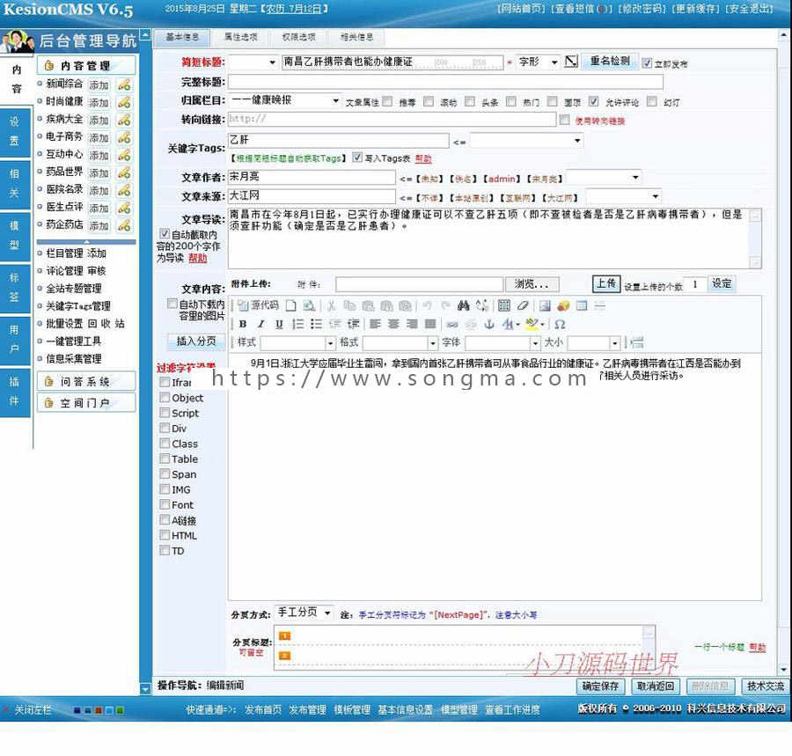Toggle the 写入Tags表 checkbox
This screenshot has height=756, width=792.
coord(357,158)
